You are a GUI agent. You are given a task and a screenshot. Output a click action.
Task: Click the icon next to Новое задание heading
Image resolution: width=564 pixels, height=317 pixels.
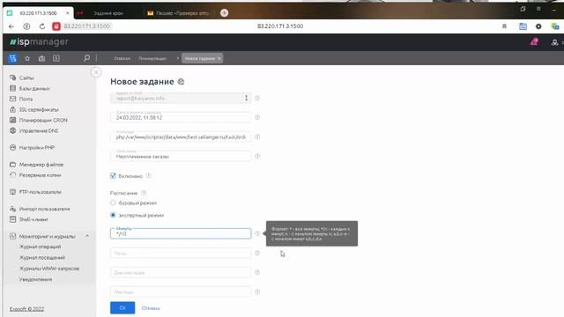[x=181, y=82]
